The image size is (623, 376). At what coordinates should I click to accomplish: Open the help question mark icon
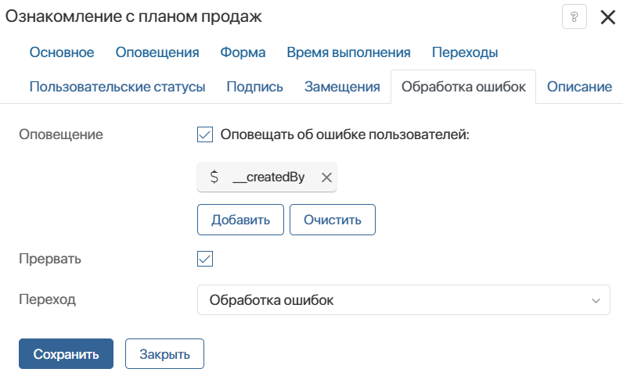click(574, 16)
